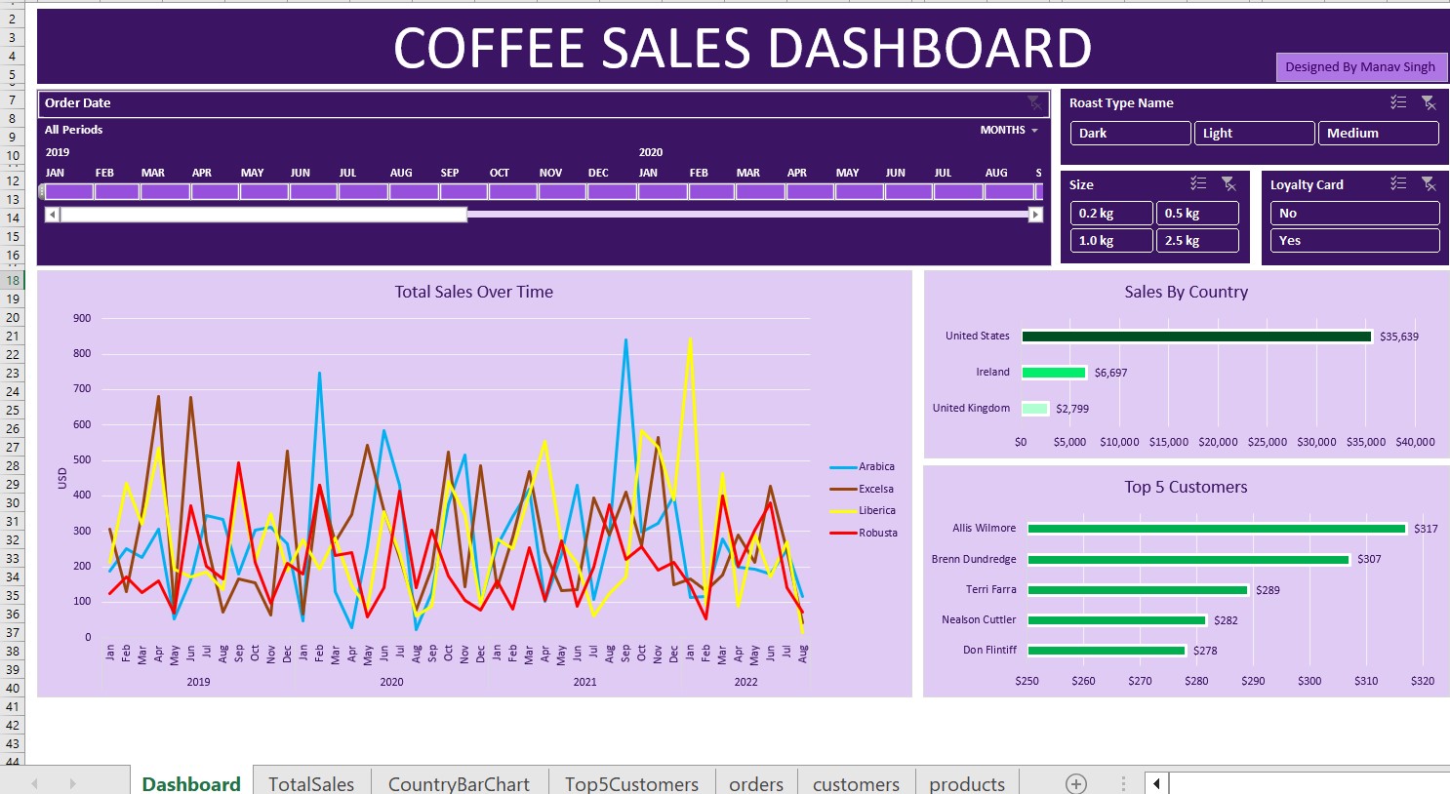Toggle multi-select on Loyalty Card slicer
The width and height of the screenshot is (1450, 794).
click(1398, 184)
